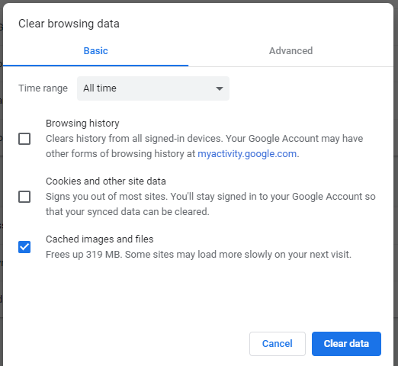Click the Browsing history label text
Viewport: 398px width, 366px height.
click(82, 124)
